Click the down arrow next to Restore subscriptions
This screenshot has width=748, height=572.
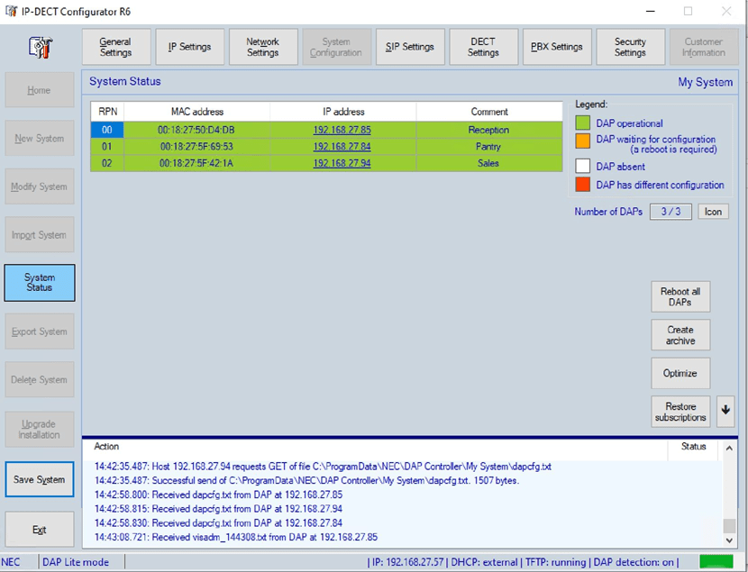[725, 412]
